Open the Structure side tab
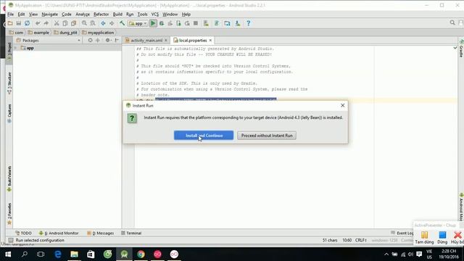Viewport: 464px width, 261px height. tap(9, 83)
